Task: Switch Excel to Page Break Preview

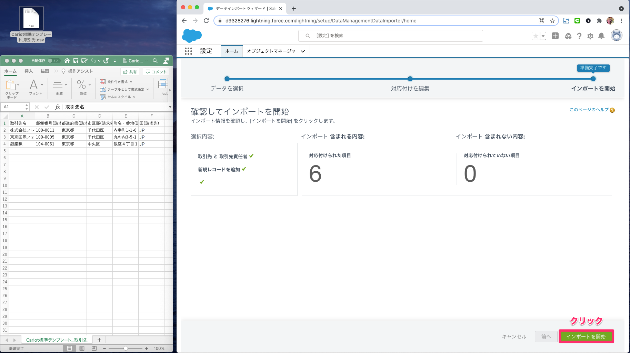Action: (x=94, y=349)
